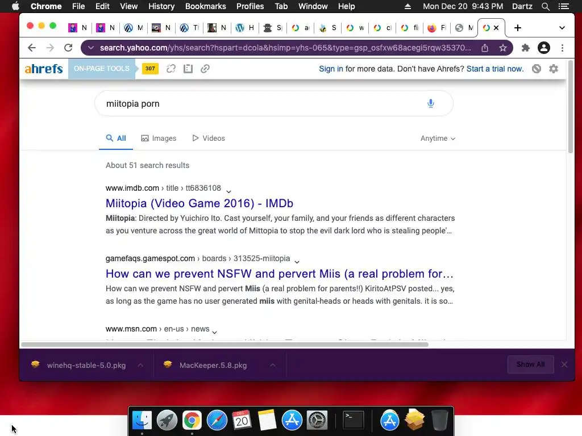Open Control Center list icon in menu bar
582x436 pixels.
(564, 6)
